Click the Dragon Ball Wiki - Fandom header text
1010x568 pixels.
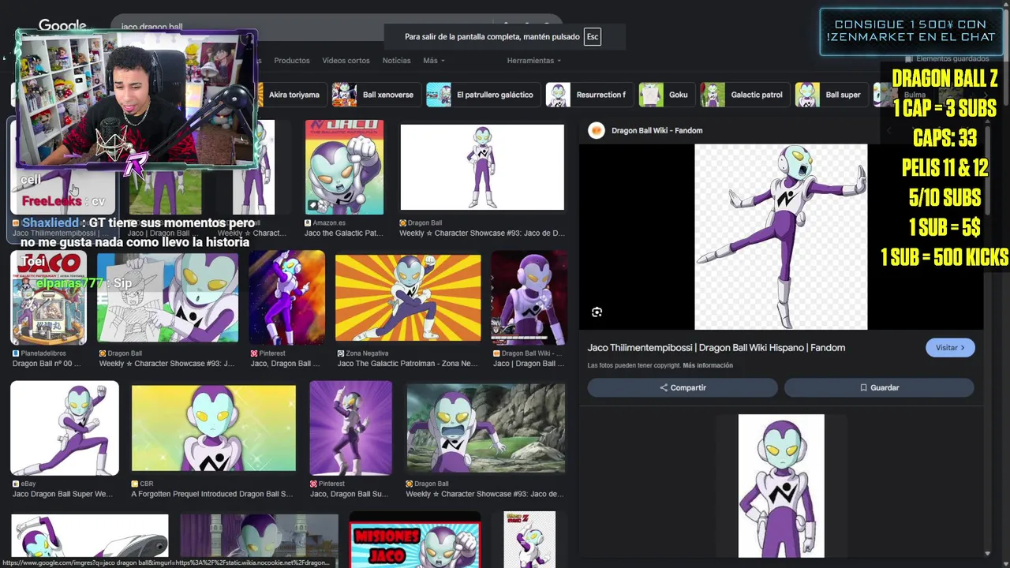pyautogui.click(x=656, y=131)
